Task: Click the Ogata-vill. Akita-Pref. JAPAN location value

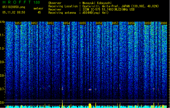Action: tap(121, 6)
